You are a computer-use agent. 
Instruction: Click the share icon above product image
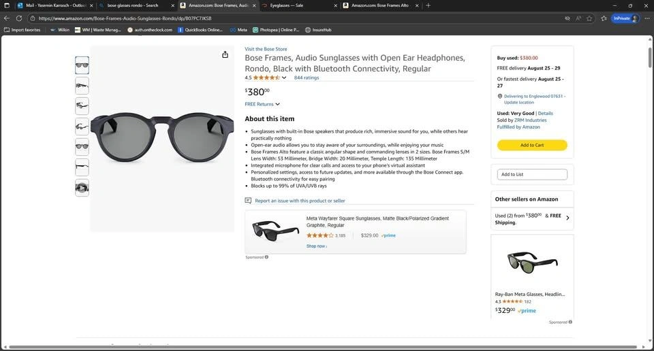point(225,54)
